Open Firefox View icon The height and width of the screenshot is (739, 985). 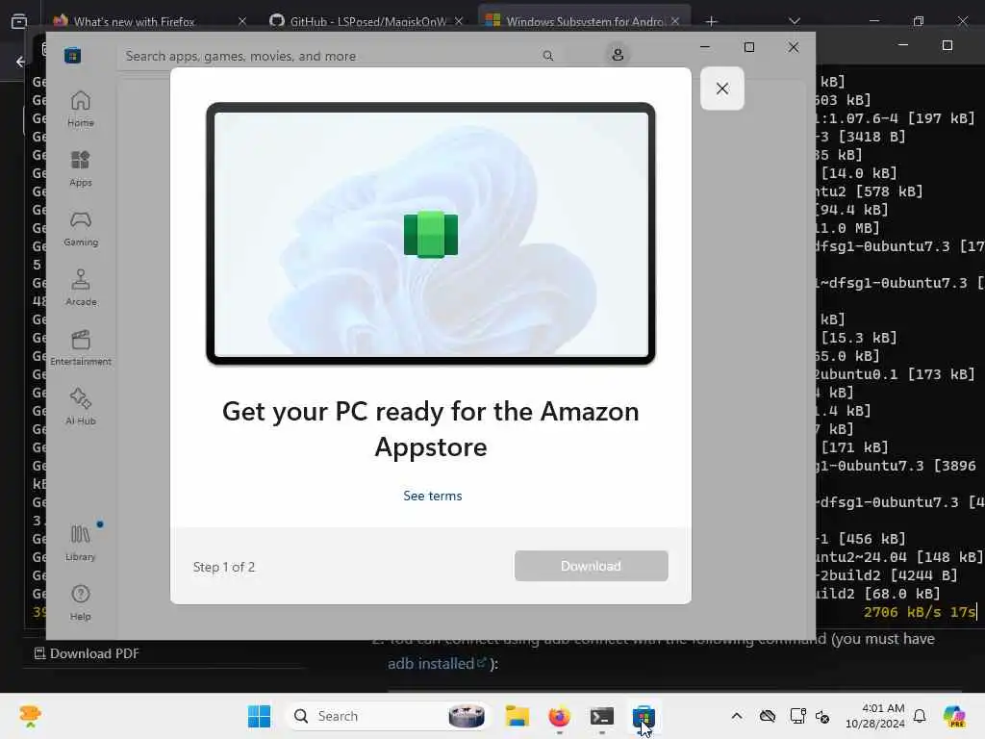19,21
